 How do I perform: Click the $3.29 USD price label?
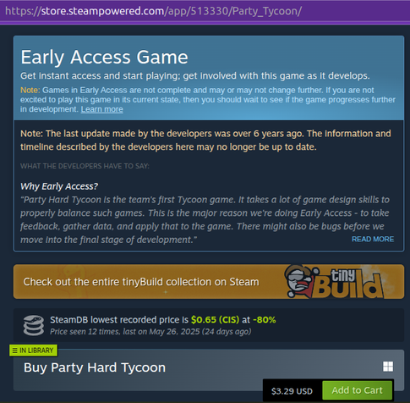[x=292, y=391]
